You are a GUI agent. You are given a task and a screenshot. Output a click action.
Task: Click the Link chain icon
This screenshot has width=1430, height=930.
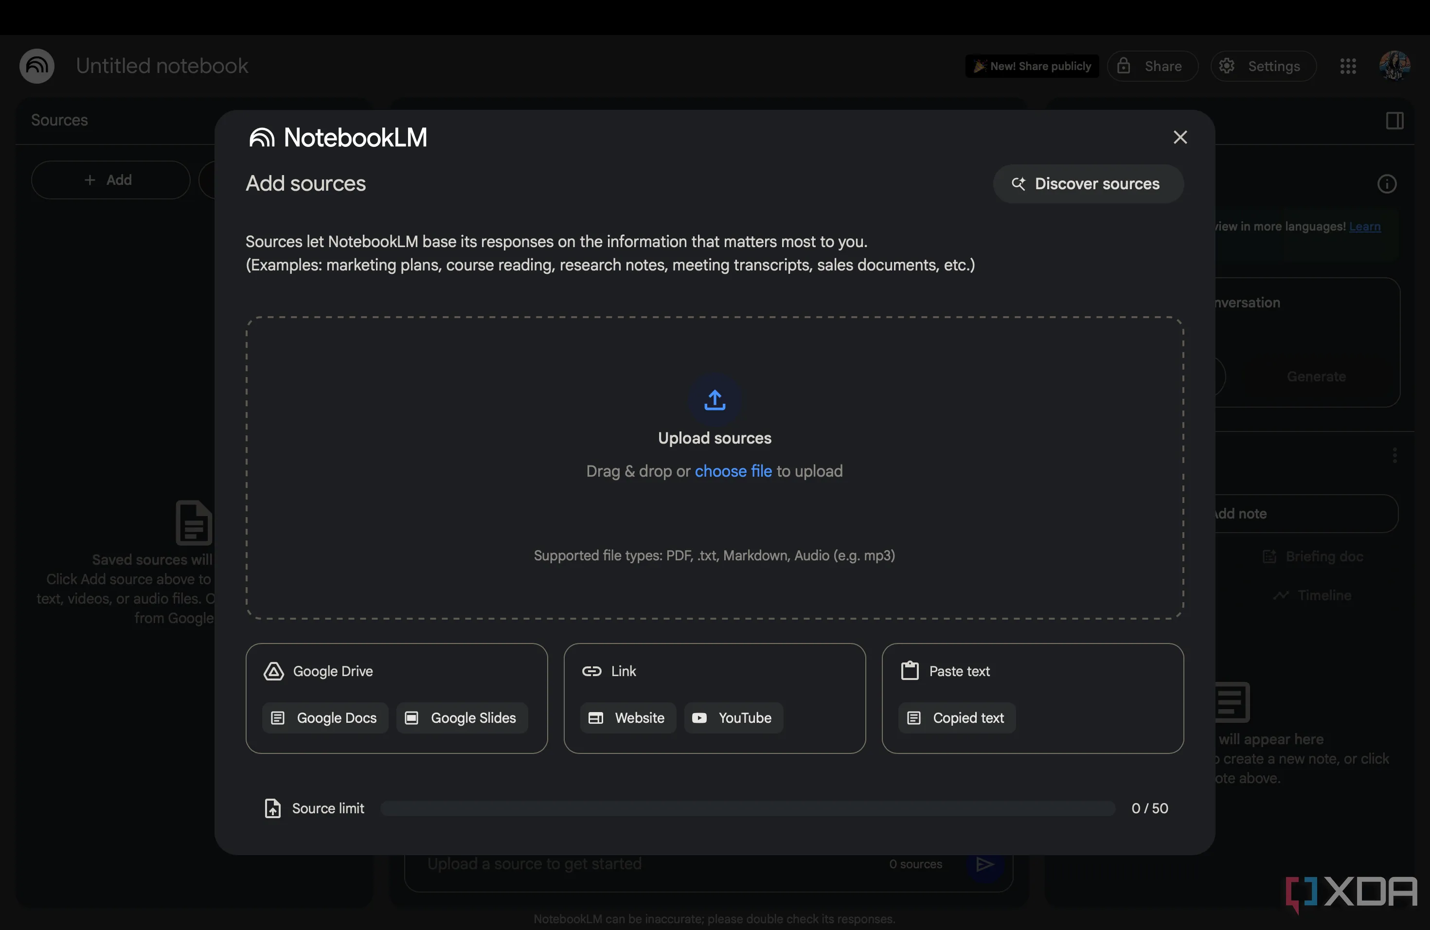click(x=591, y=671)
